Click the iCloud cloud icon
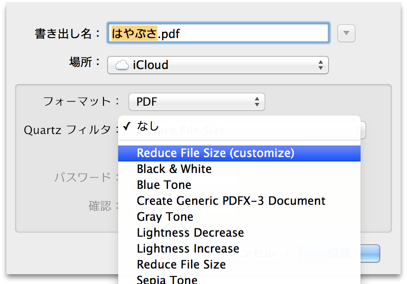The height and width of the screenshot is (284, 407). coord(122,65)
